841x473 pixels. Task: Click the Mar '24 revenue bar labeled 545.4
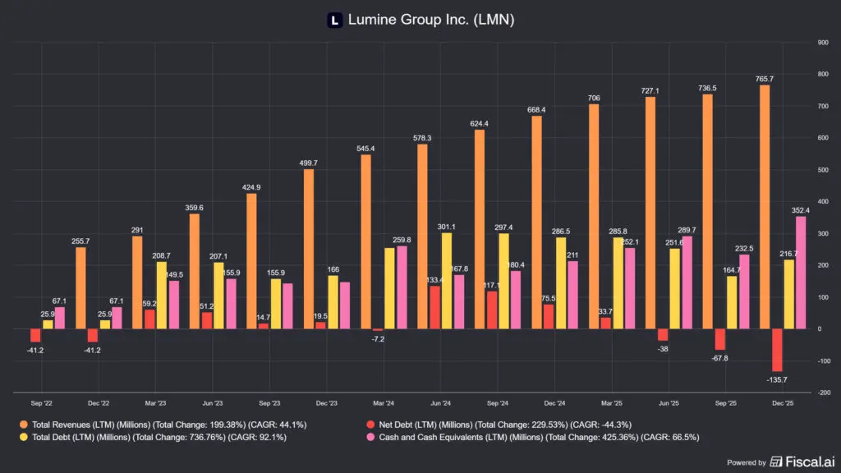tap(365, 242)
